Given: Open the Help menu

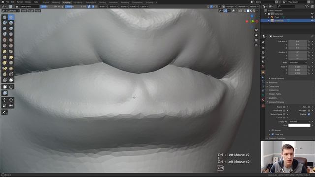Looking at the screenshot, I should click(x=36, y=2).
